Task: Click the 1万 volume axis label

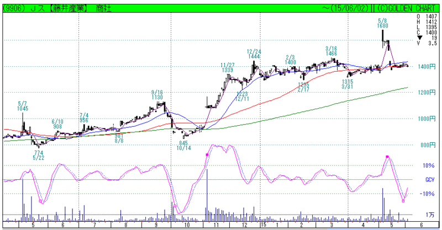Action: point(430,215)
